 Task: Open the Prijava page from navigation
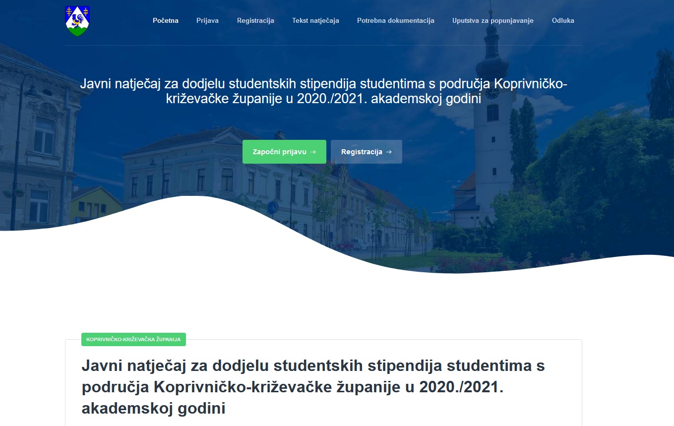pyautogui.click(x=207, y=20)
